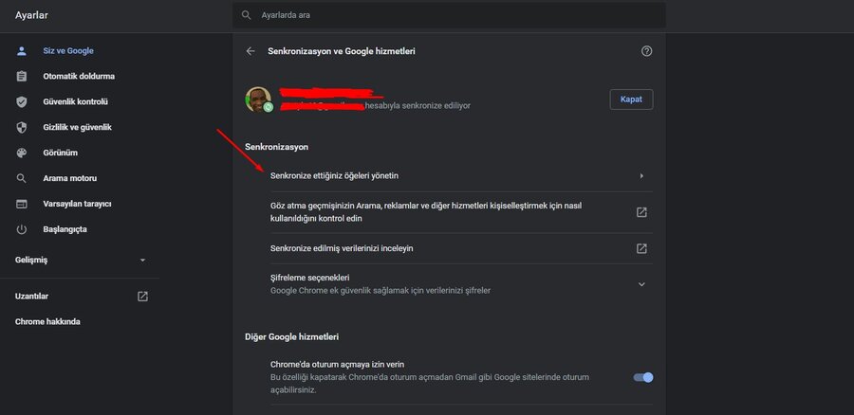The image size is (854, 415).
Task: Open Uzantılar link in sidebar
Action: pyautogui.click(x=31, y=297)
